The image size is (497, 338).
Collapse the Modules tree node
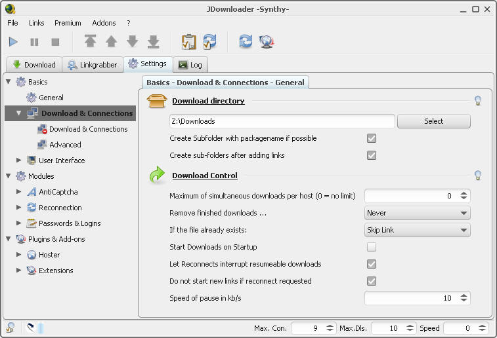(9, 176)
